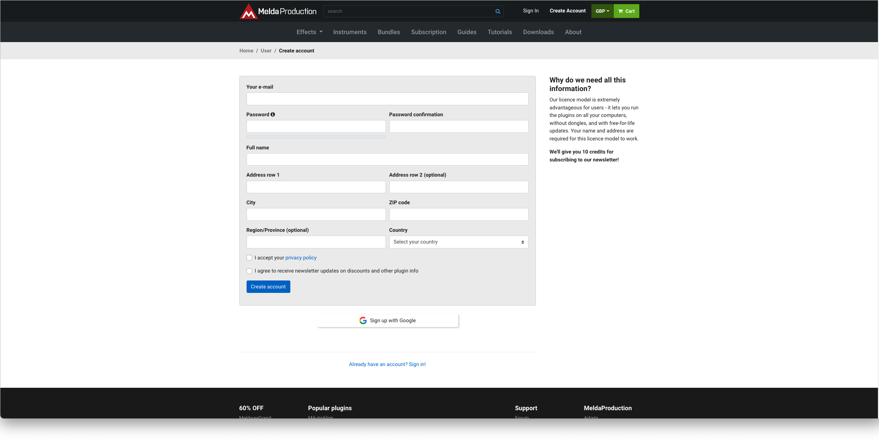The width and height of the screenshot is (879, 444).
Task: Click the password info icon
Action: click(273, 115)
